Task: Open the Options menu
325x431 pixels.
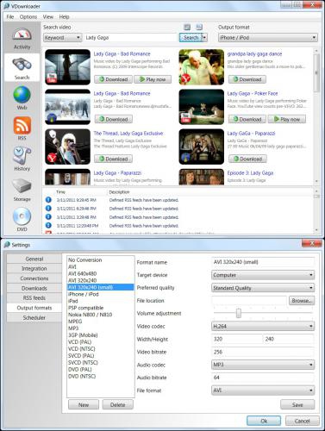Action: [x=28, y=16]
